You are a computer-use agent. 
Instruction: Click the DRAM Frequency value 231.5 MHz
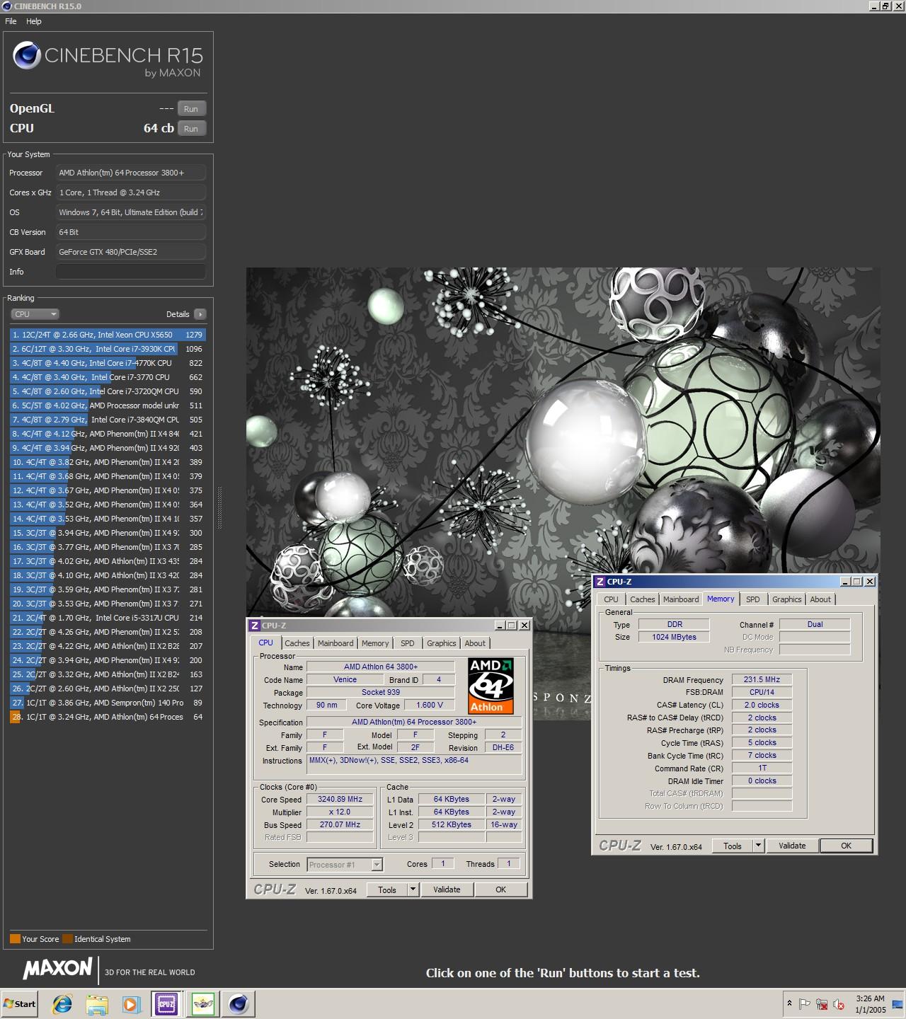pos(762,679)
